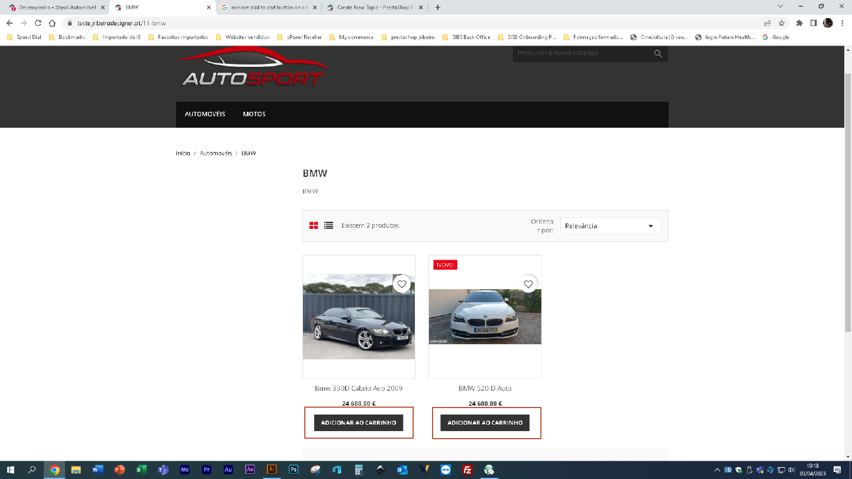
Task: Click the Autosport logo
Action: click(x=254, y=67)
